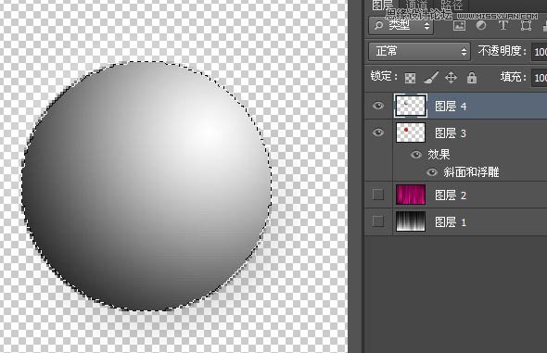Image resolution: width=547 pixels, height=353 pixels.
Task: Select layer name 图层 2
Action: click(451, 195)
